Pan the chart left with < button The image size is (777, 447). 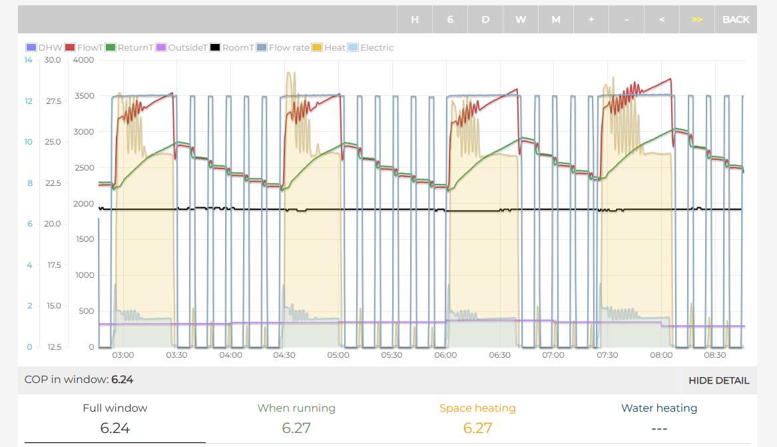[x=662, y=19]
